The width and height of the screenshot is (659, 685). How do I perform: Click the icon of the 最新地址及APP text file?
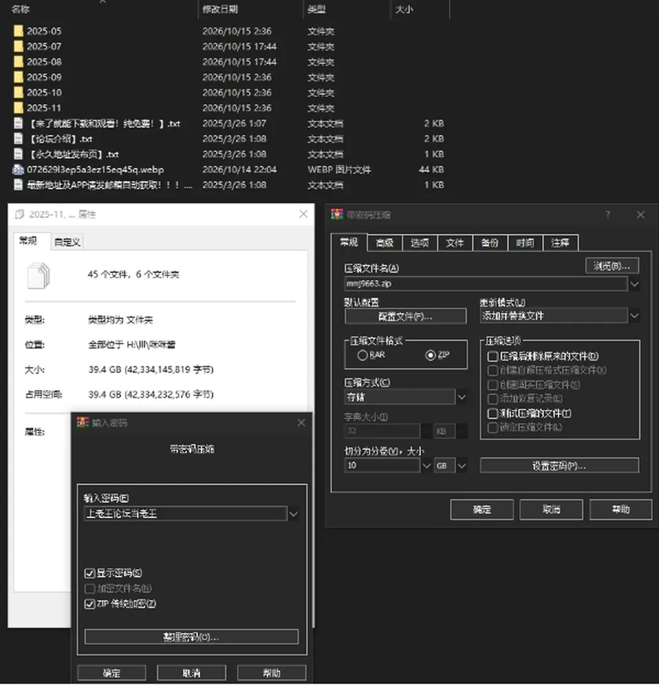19,185
